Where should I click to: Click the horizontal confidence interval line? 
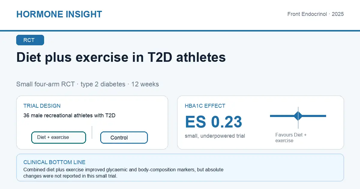(298, 116)
